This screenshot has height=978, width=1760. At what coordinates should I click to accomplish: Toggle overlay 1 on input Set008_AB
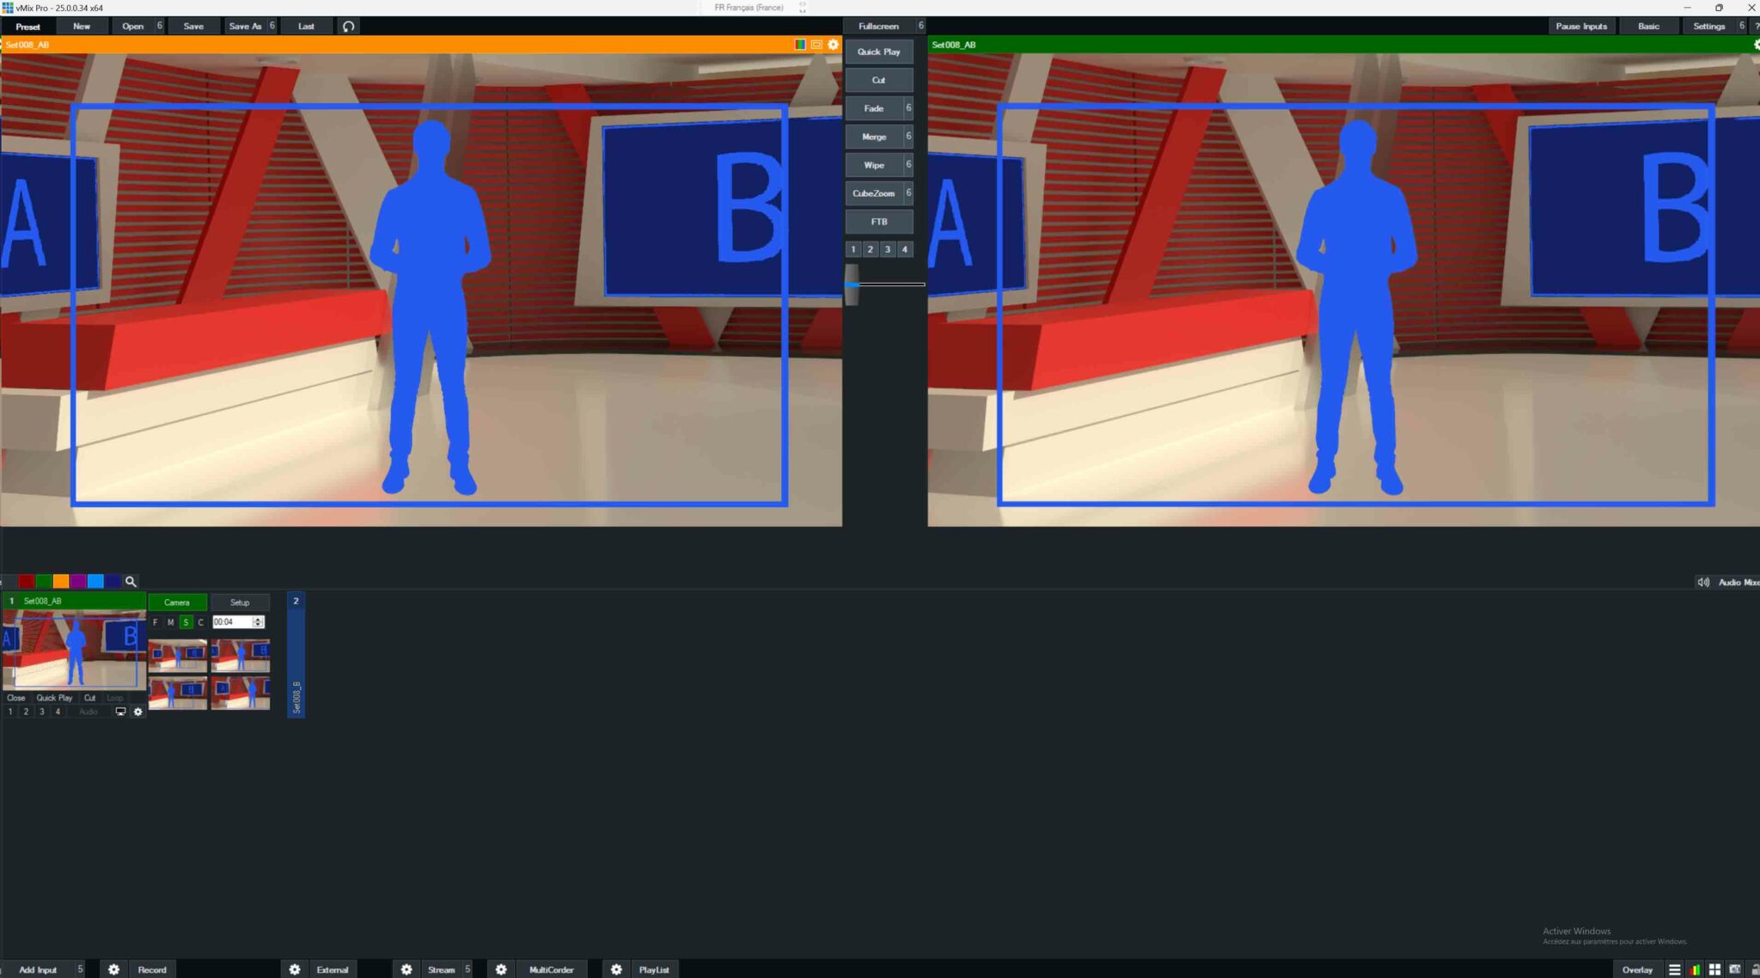pyautogui.click(x=10, y=712)
